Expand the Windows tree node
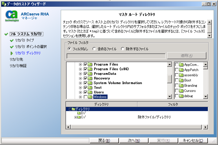 click(x=80, y=97)
